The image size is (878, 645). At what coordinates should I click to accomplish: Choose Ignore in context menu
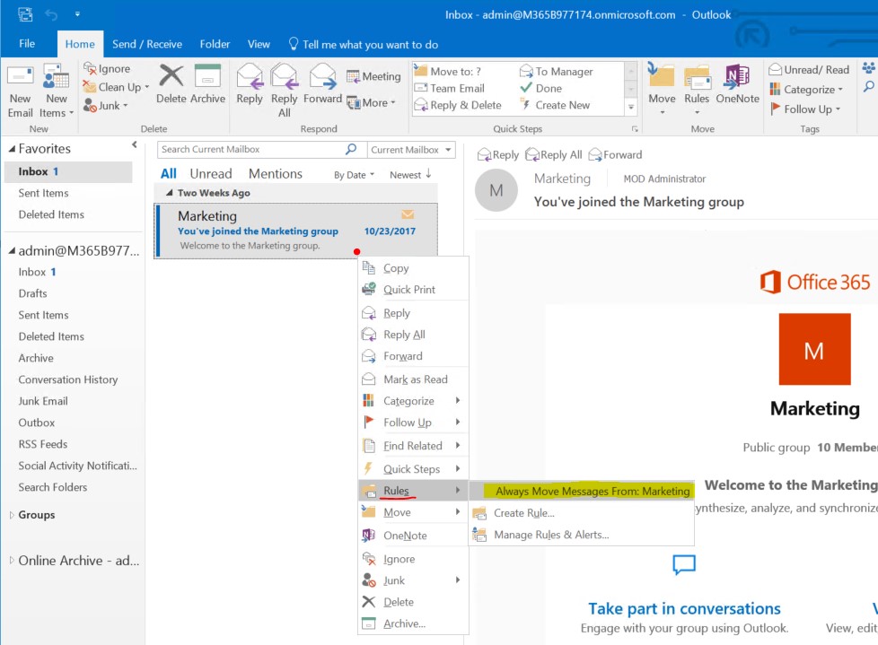coord(399,559)
